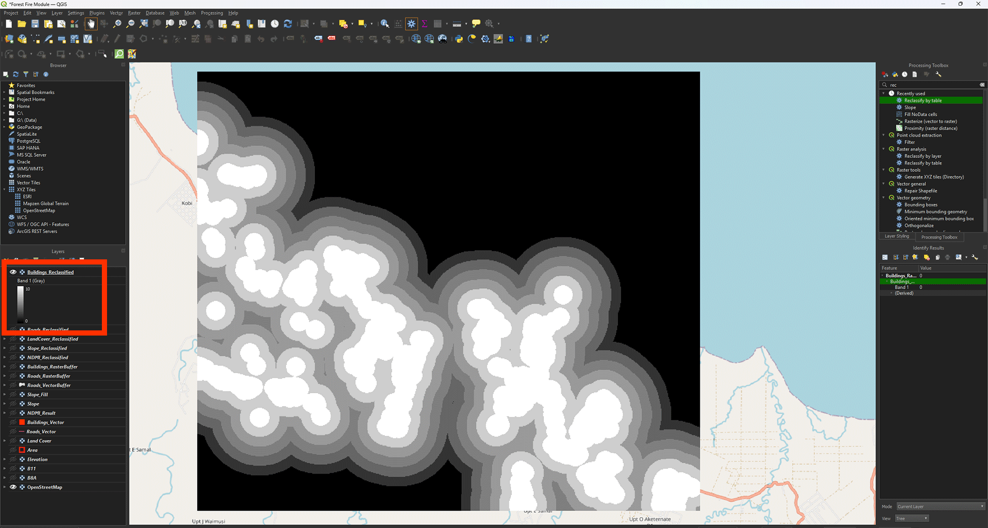The width and height of the screenshot is (988, 528).
Task: Expand the Slope_Reclassified layer legend
Action: tap(5, 348)
